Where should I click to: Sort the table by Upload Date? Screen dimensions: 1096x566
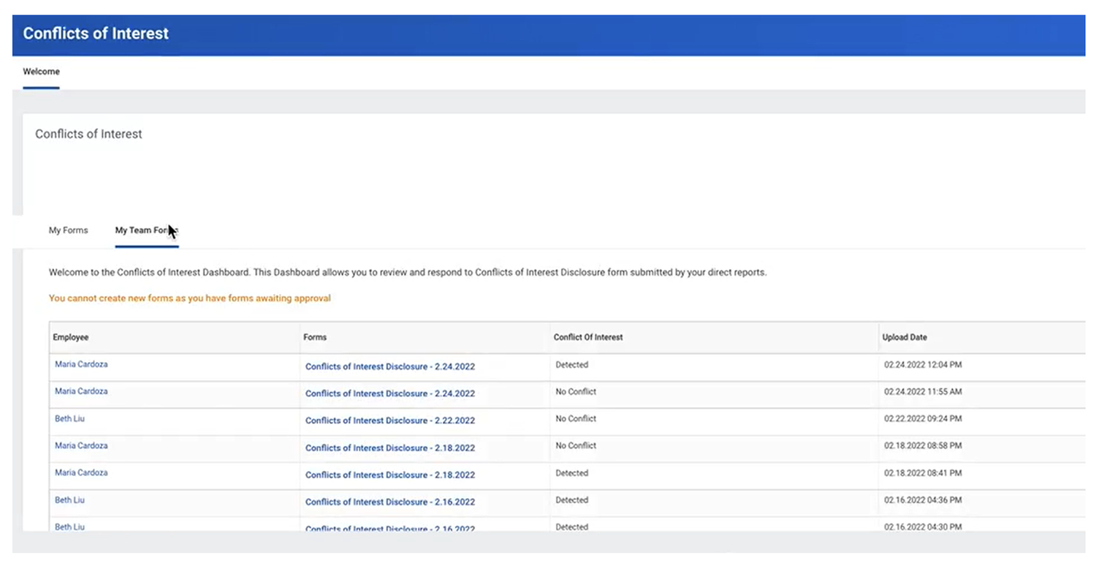[x=905, y=337]
